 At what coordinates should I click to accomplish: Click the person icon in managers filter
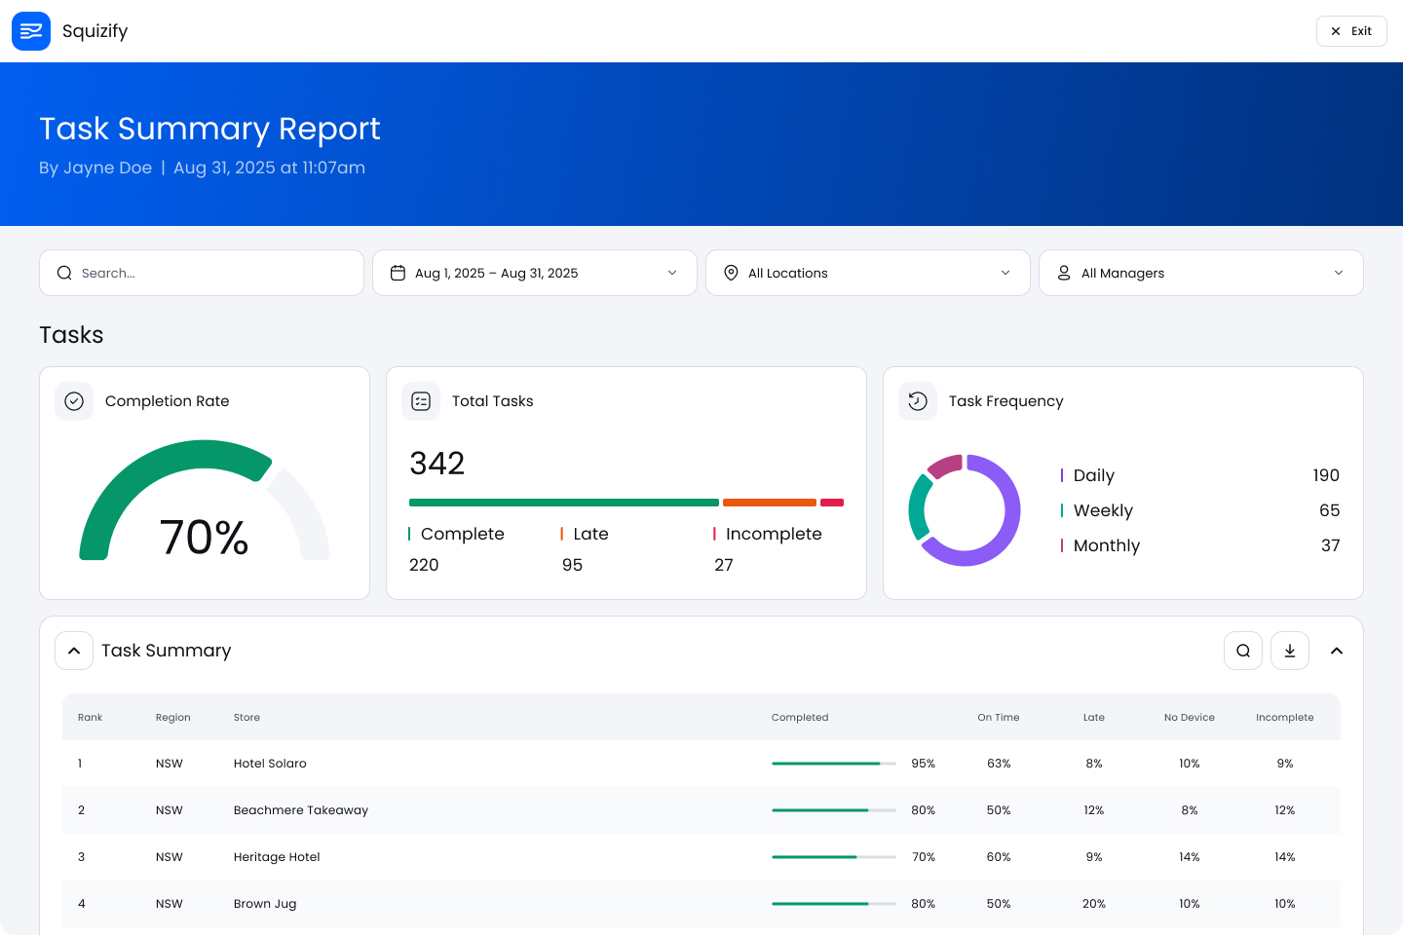1064,273
